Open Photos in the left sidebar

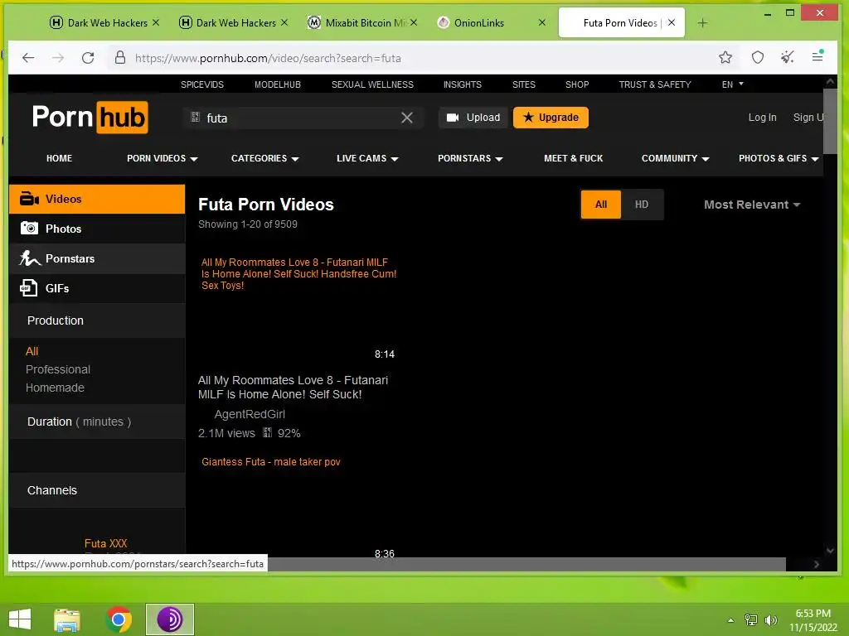[x=97, y=229]
